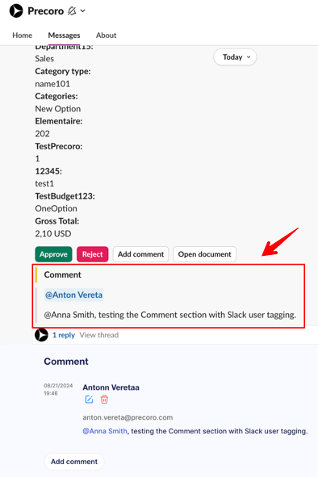This screenshot has width=318, height=477.
Task: Click the muted notifications bell icon
Action: coord(72,11)
